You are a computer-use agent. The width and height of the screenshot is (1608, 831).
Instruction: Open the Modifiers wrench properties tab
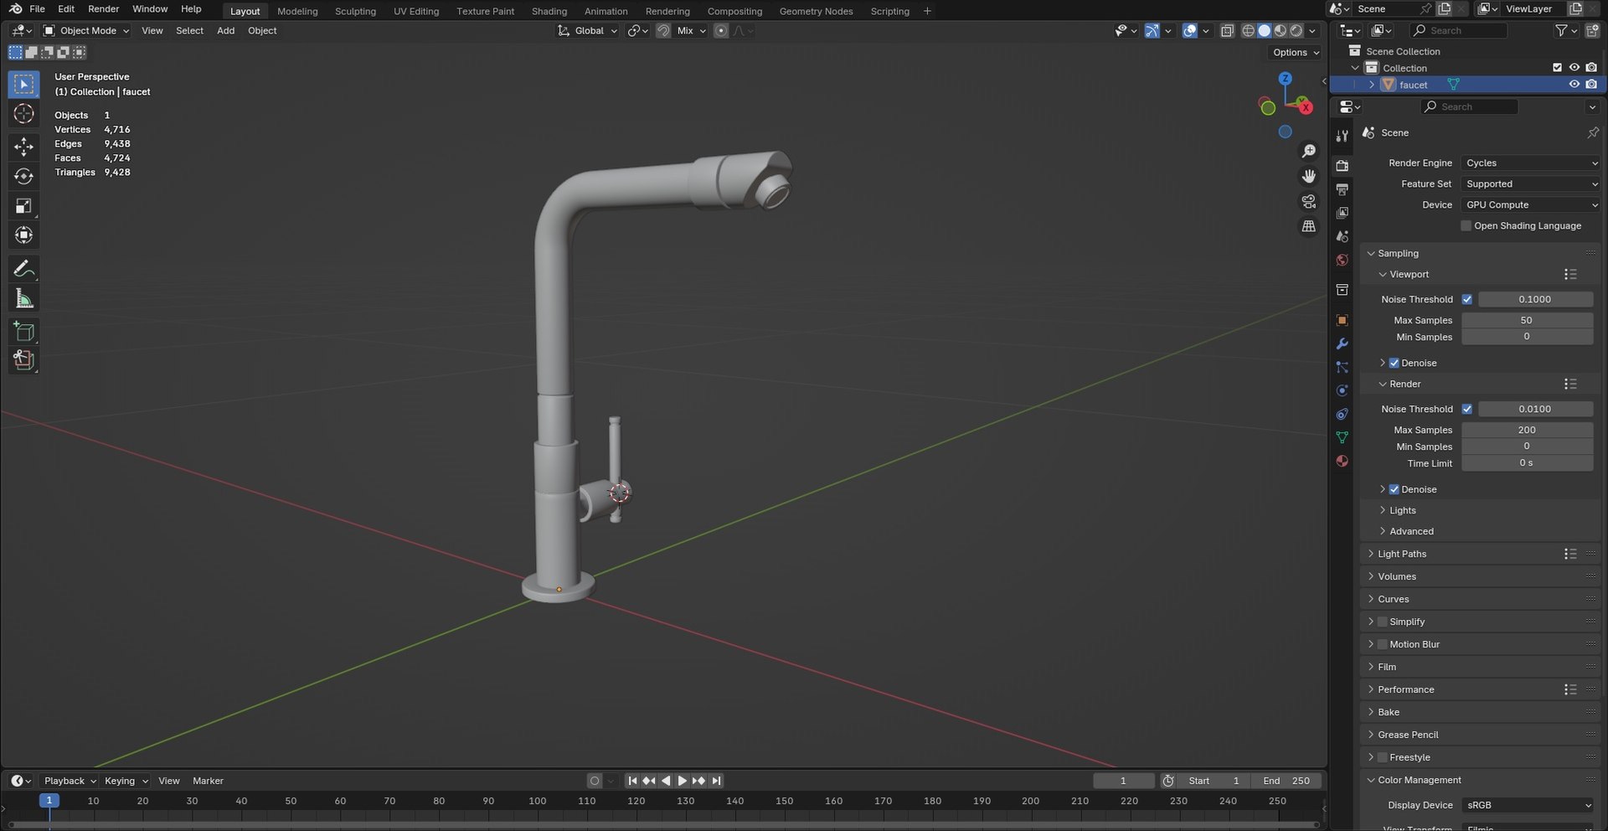1342,343
